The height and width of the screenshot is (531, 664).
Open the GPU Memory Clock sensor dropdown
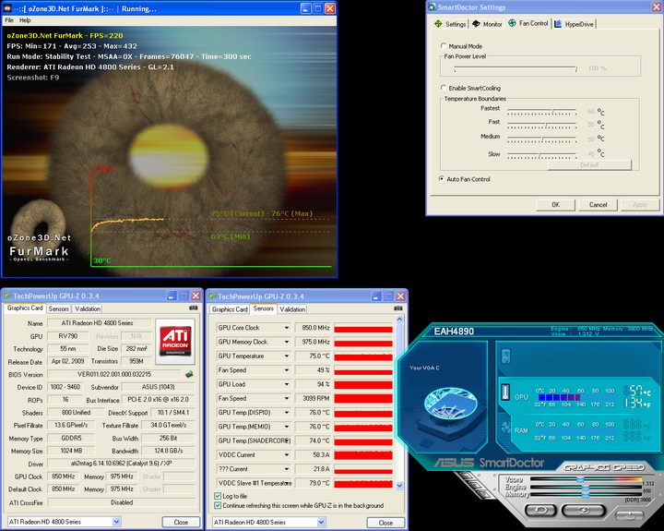click(x=287, y=342)
